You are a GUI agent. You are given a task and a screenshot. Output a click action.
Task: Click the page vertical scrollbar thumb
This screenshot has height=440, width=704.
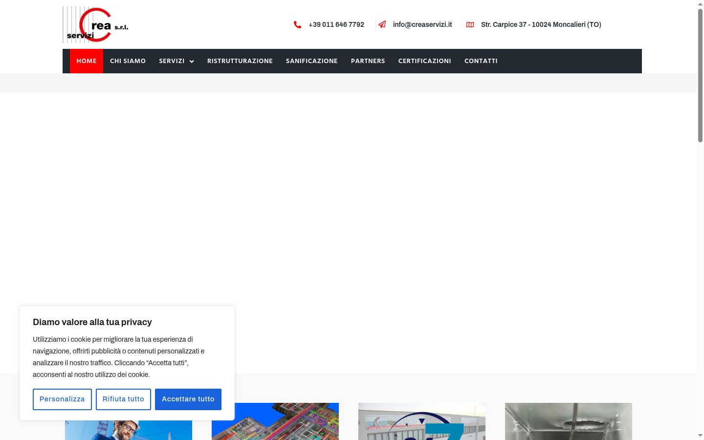coord(700,76)
